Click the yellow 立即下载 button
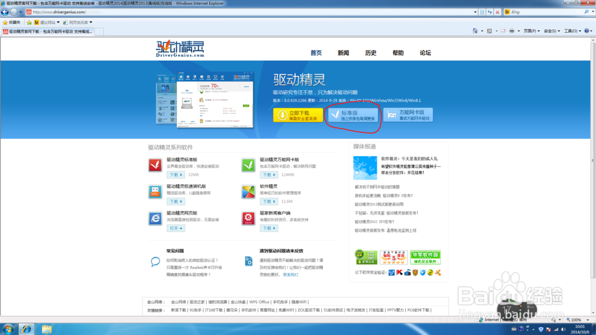Screen dimensions: 596x335 point(298,115)
